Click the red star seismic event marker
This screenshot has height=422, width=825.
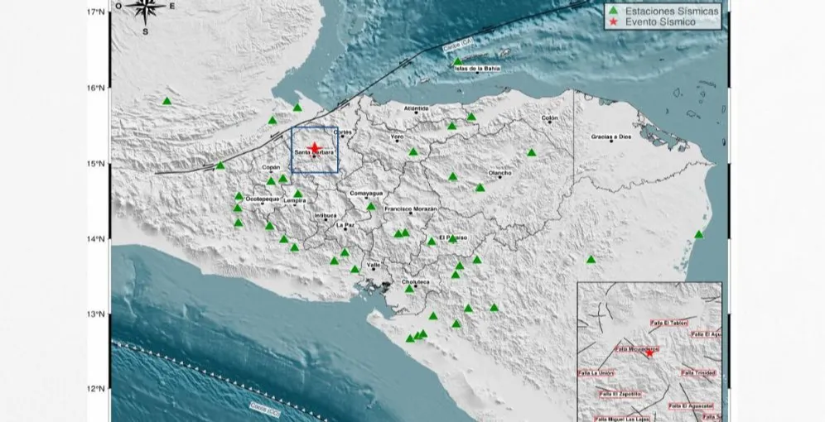click(x=315, y=146)
